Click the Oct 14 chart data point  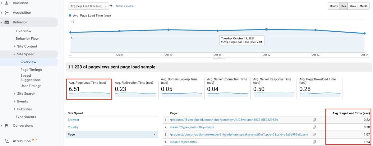click(364, 34)
